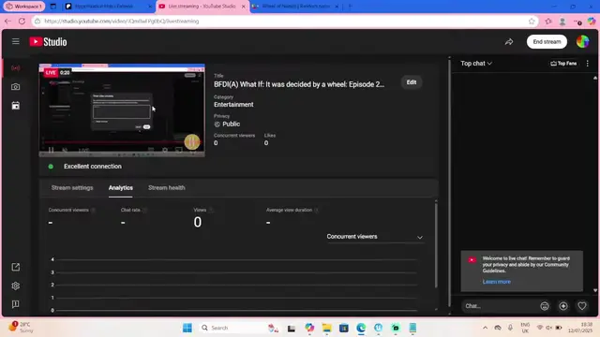The width and height of the screenshot is (600, 337).
Task: Click the analytics panel scrollbar
Action: 436,245
